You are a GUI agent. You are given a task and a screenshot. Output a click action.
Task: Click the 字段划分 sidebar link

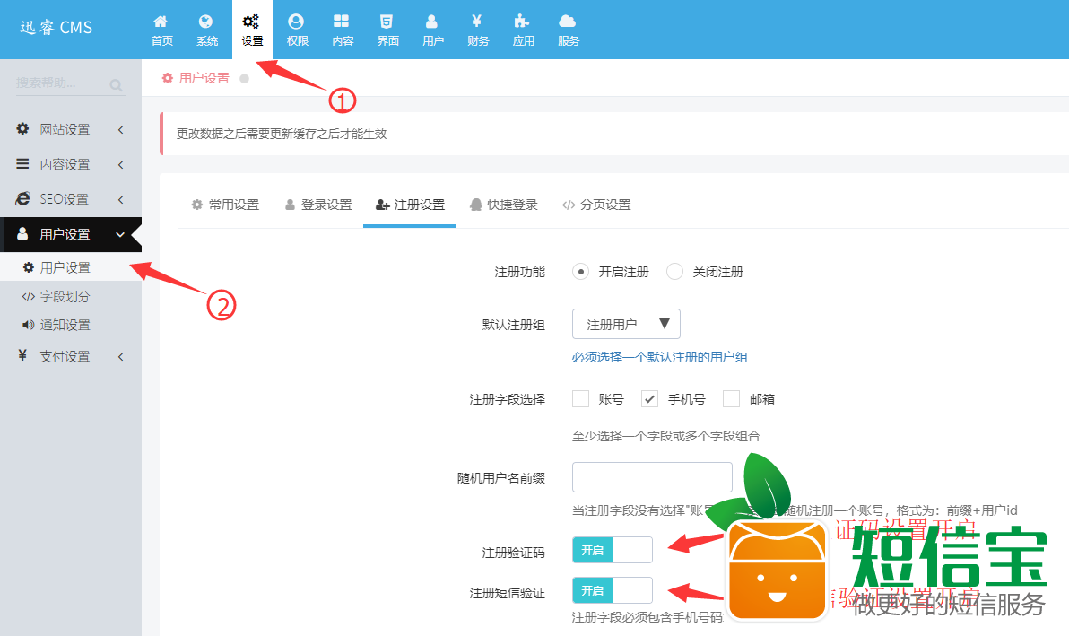65,296
